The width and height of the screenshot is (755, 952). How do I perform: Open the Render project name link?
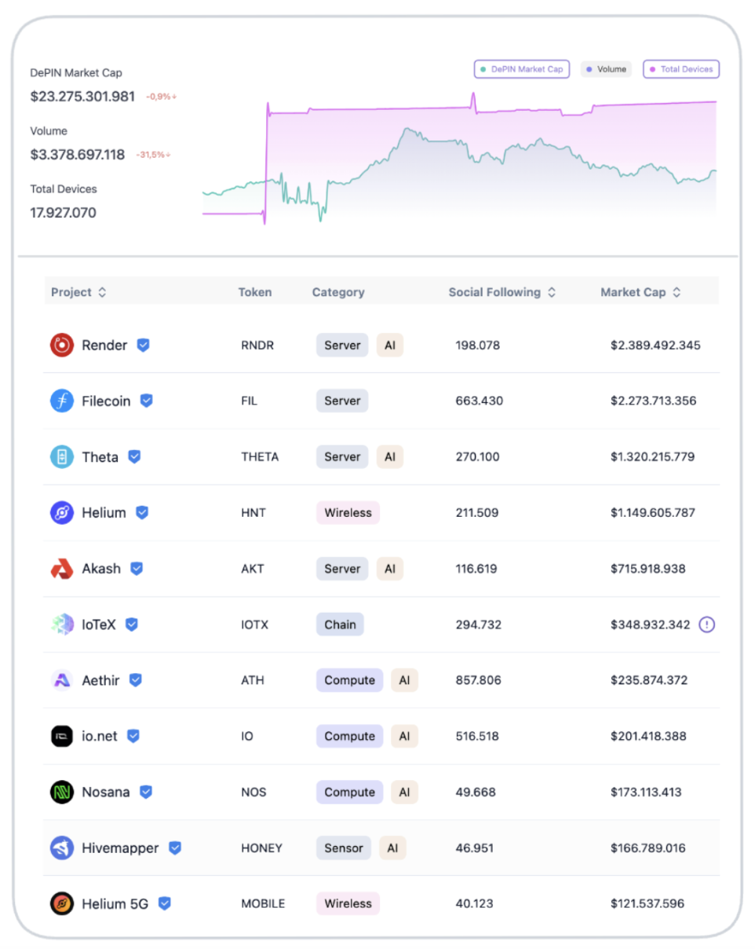pos(104,345)
